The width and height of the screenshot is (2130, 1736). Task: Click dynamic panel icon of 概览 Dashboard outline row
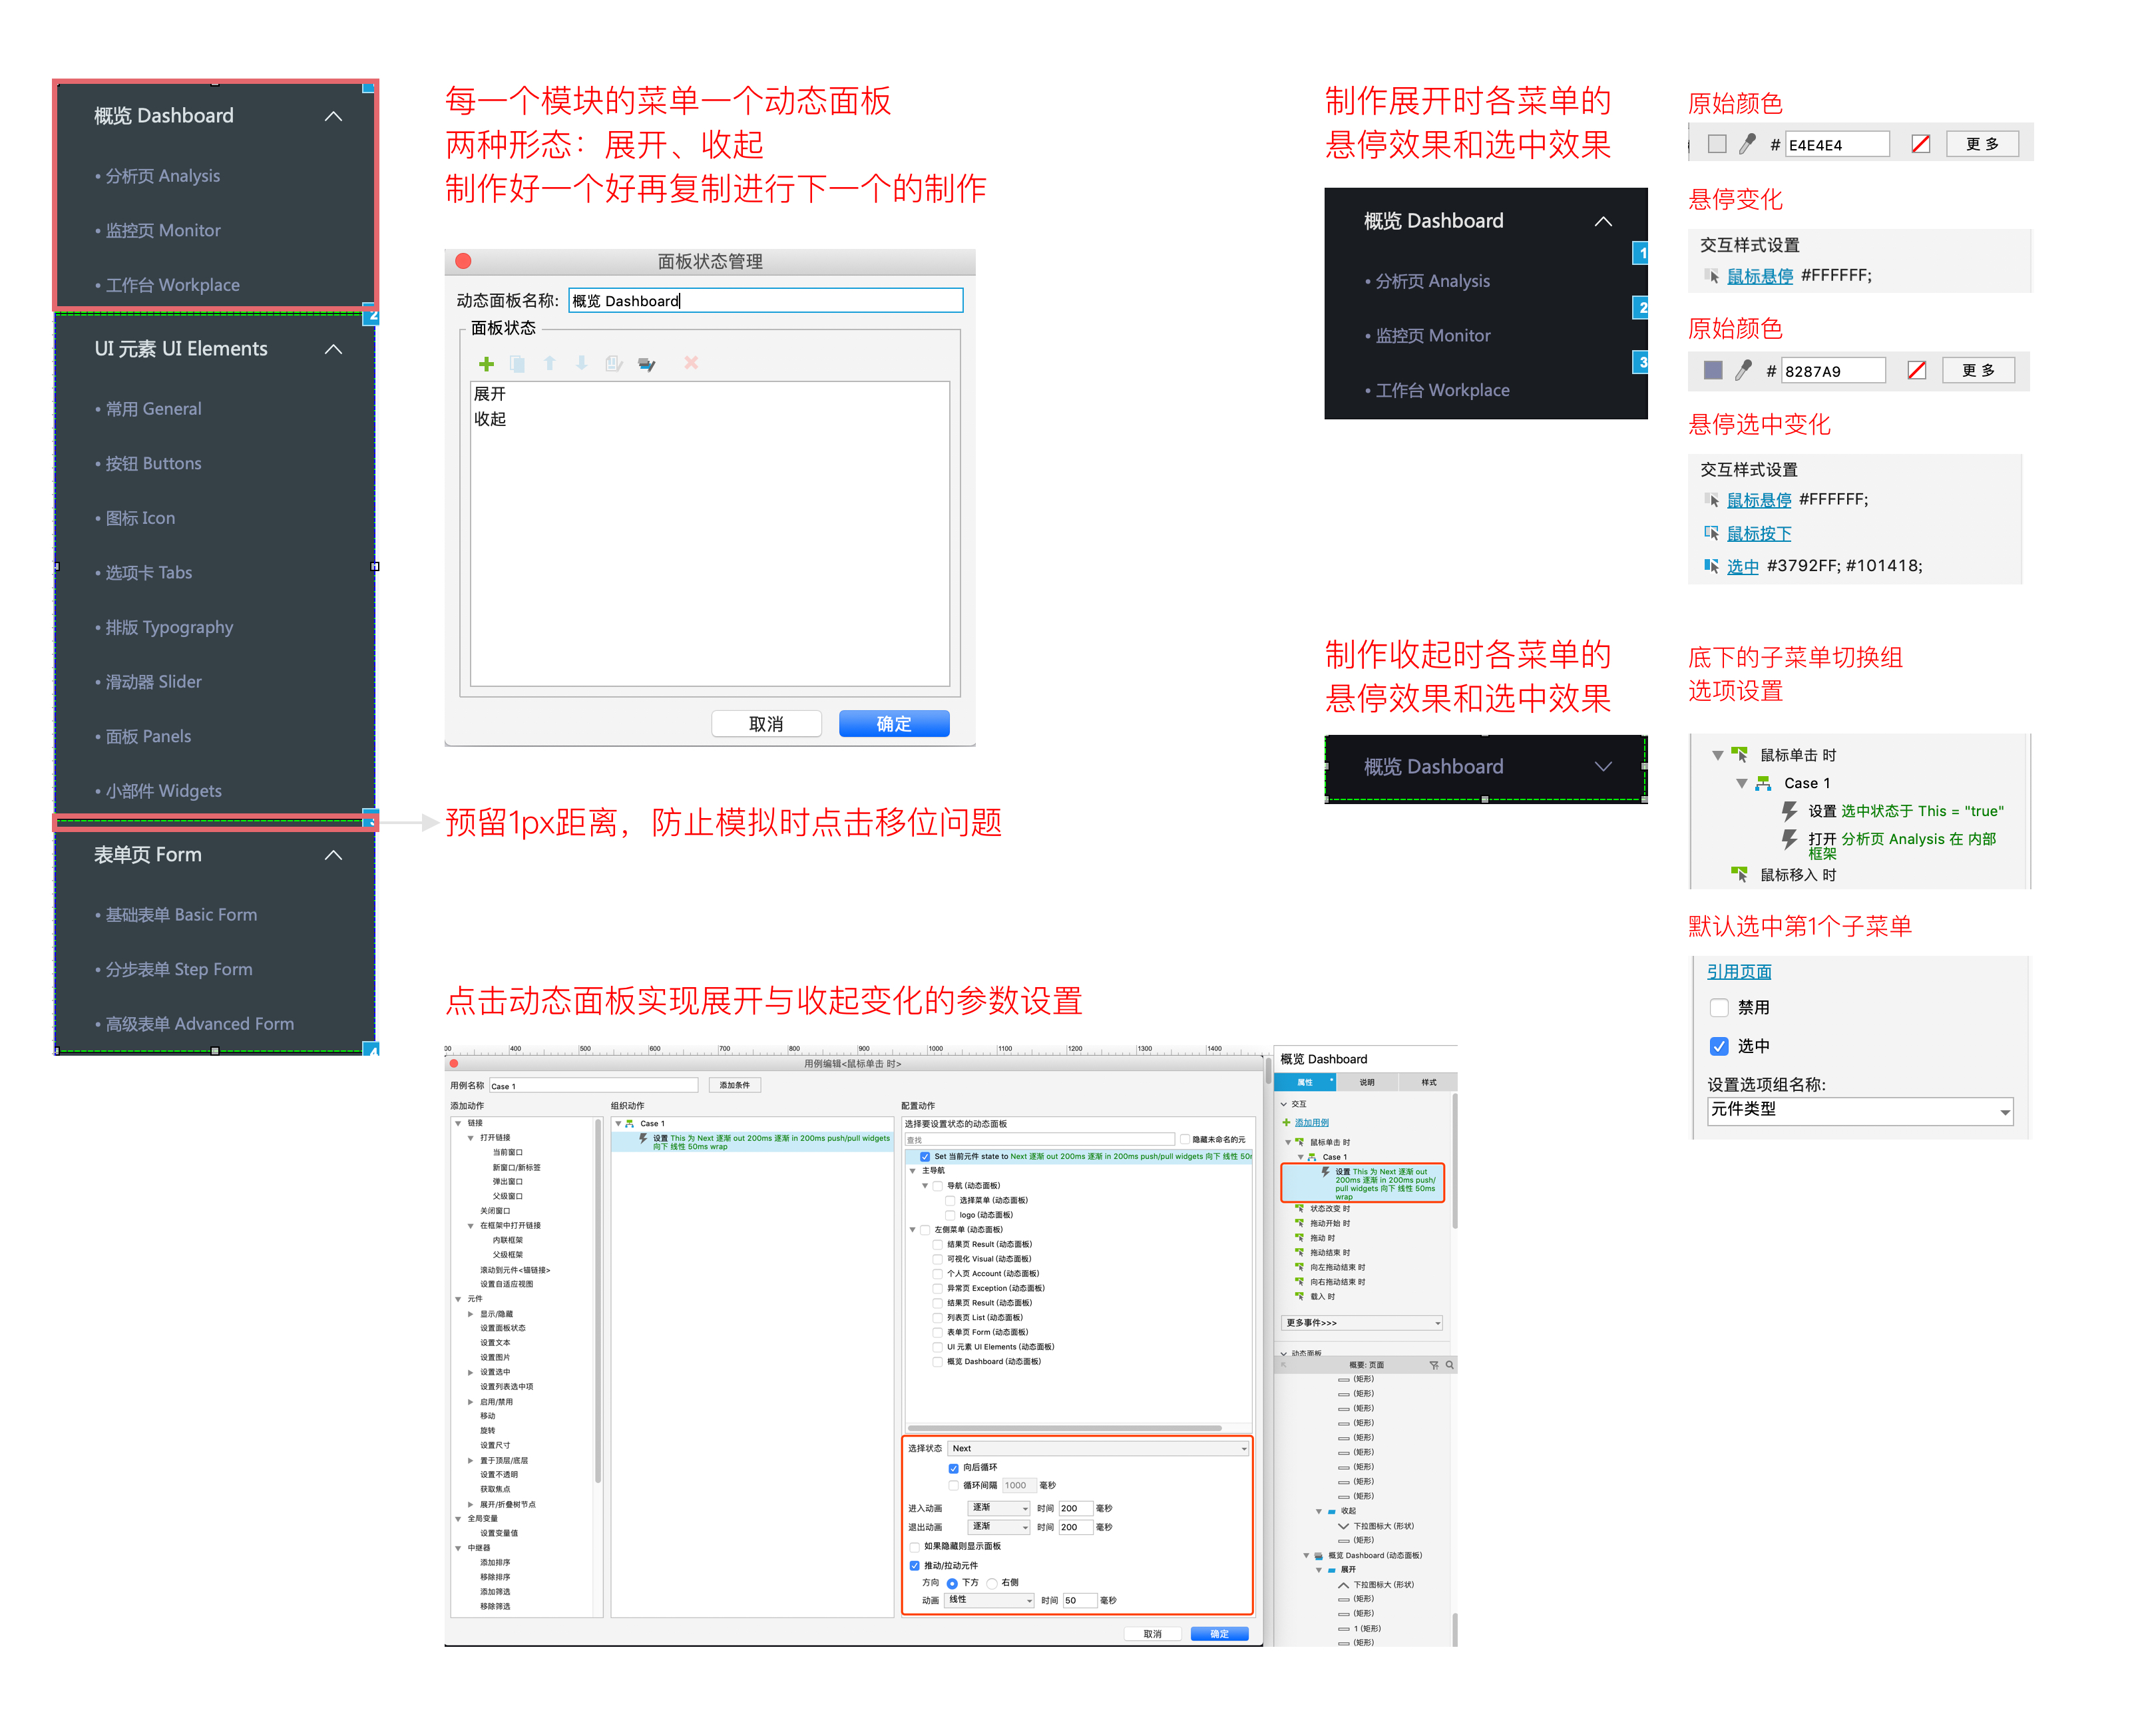(x=1319, y=1556)
